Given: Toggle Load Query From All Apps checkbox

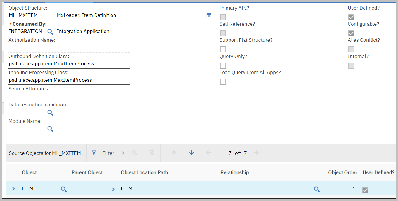Looking at the screenshot, I should pos(223,82).
